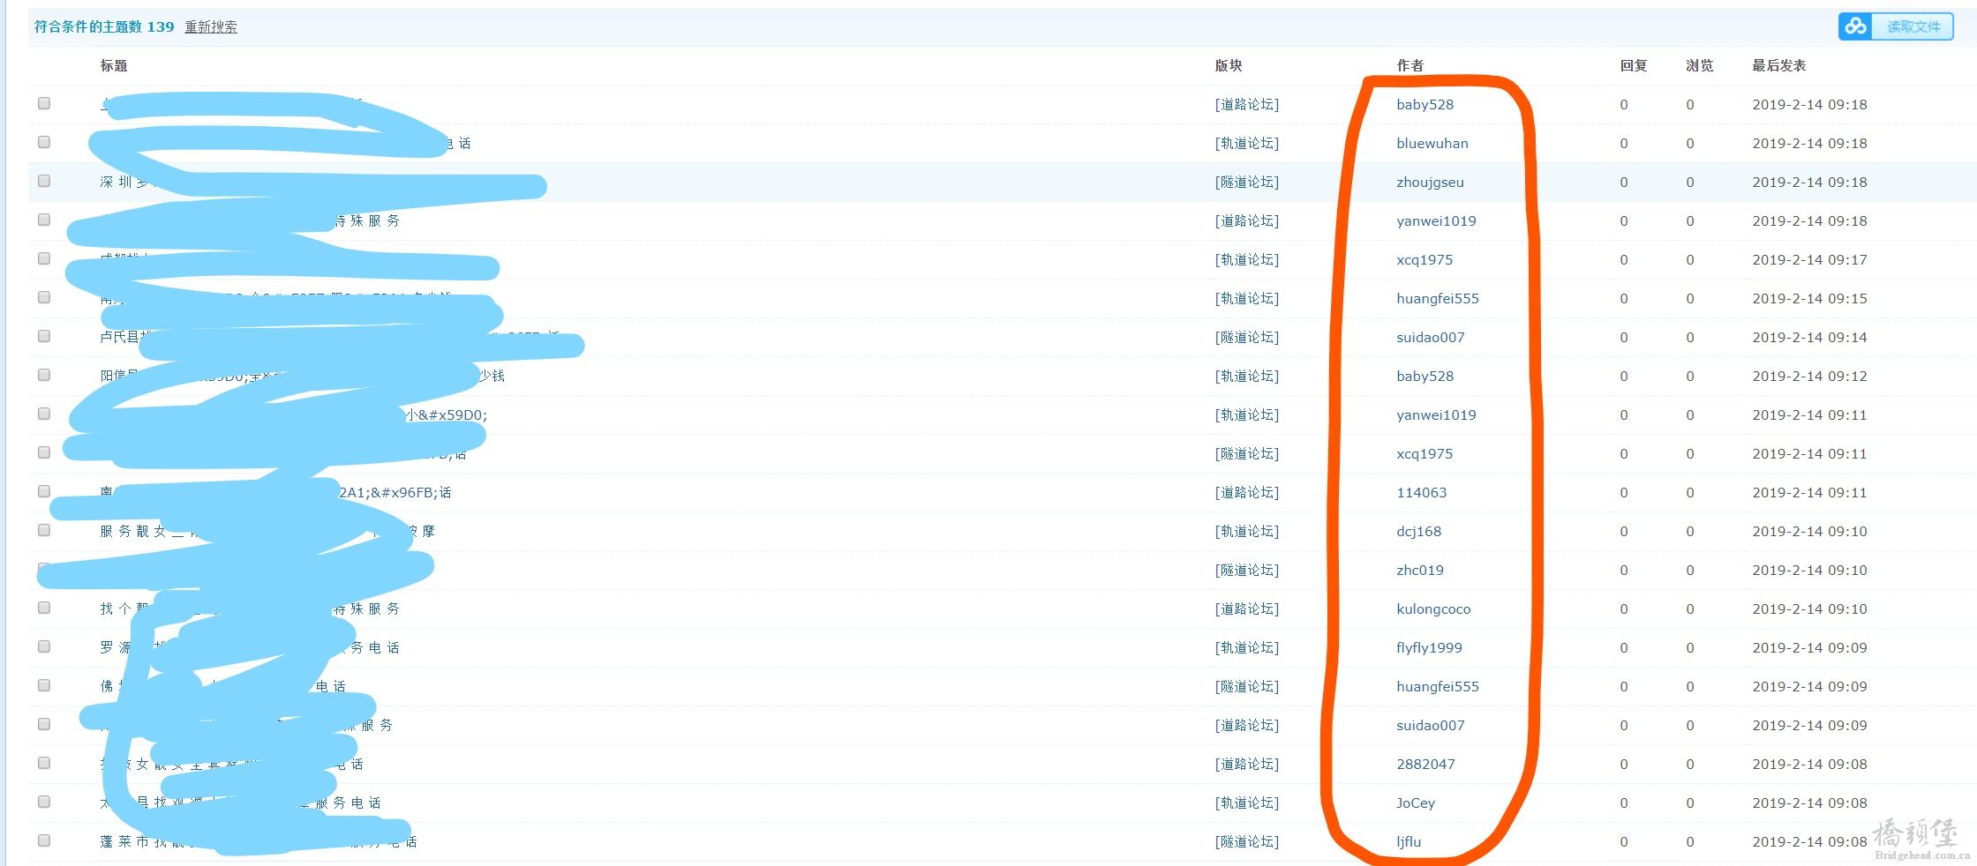This screenshot has width=1977, height=866.
Task: Click baby528 in the 09:12 row
Action: coord(1424,376)
